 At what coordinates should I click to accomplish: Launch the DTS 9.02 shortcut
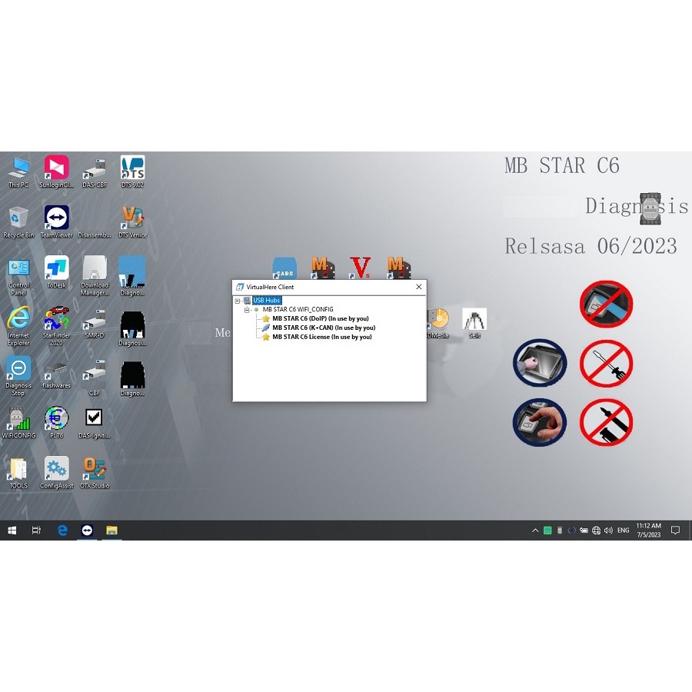(x=132, y=172)
